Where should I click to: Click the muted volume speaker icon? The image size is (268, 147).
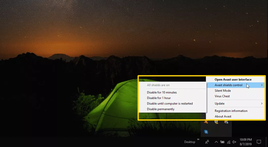(x=234, y=142)
